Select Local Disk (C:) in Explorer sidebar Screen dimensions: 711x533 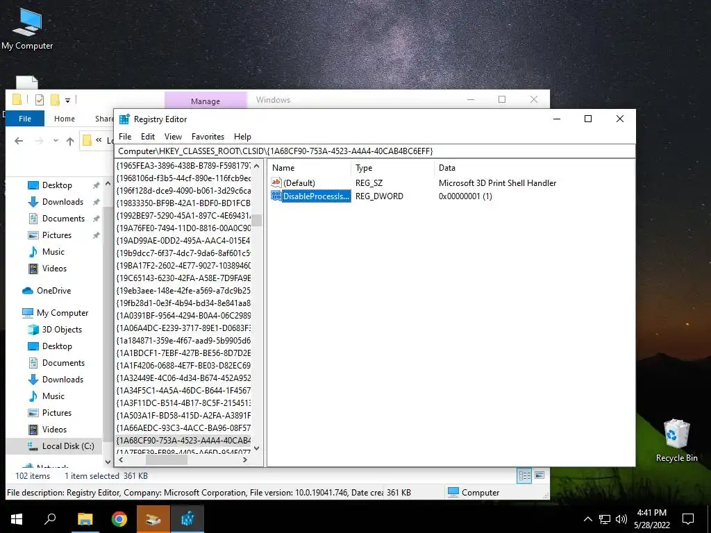point(68,446)
